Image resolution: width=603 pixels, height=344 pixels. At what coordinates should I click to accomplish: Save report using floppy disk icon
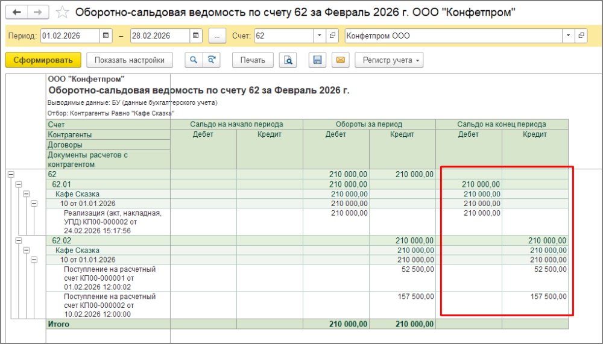pos(317,60)
